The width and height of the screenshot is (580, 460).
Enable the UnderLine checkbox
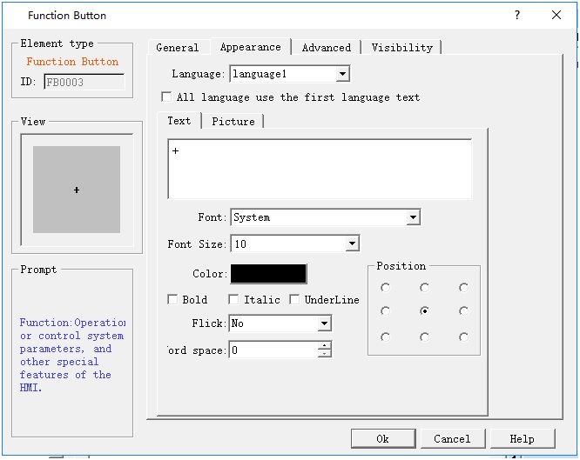click(x=295, y=300)
